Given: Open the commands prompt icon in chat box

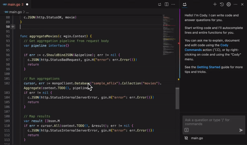Looking at the screenshot, I should (186, 130).
